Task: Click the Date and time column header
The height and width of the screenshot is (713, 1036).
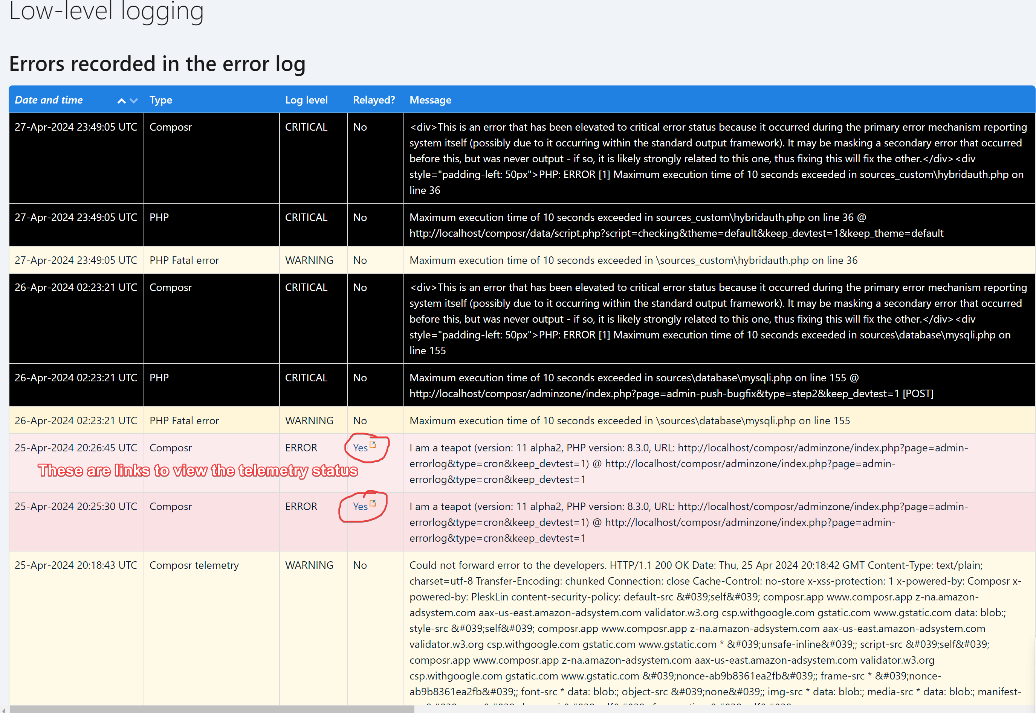Action: 49,100
